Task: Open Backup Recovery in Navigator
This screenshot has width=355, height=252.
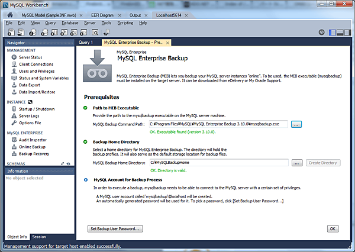Action: [x=34, y=154]
